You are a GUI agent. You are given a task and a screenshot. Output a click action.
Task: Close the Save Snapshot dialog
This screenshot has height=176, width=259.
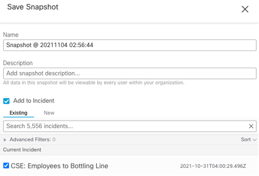[245, 9]
